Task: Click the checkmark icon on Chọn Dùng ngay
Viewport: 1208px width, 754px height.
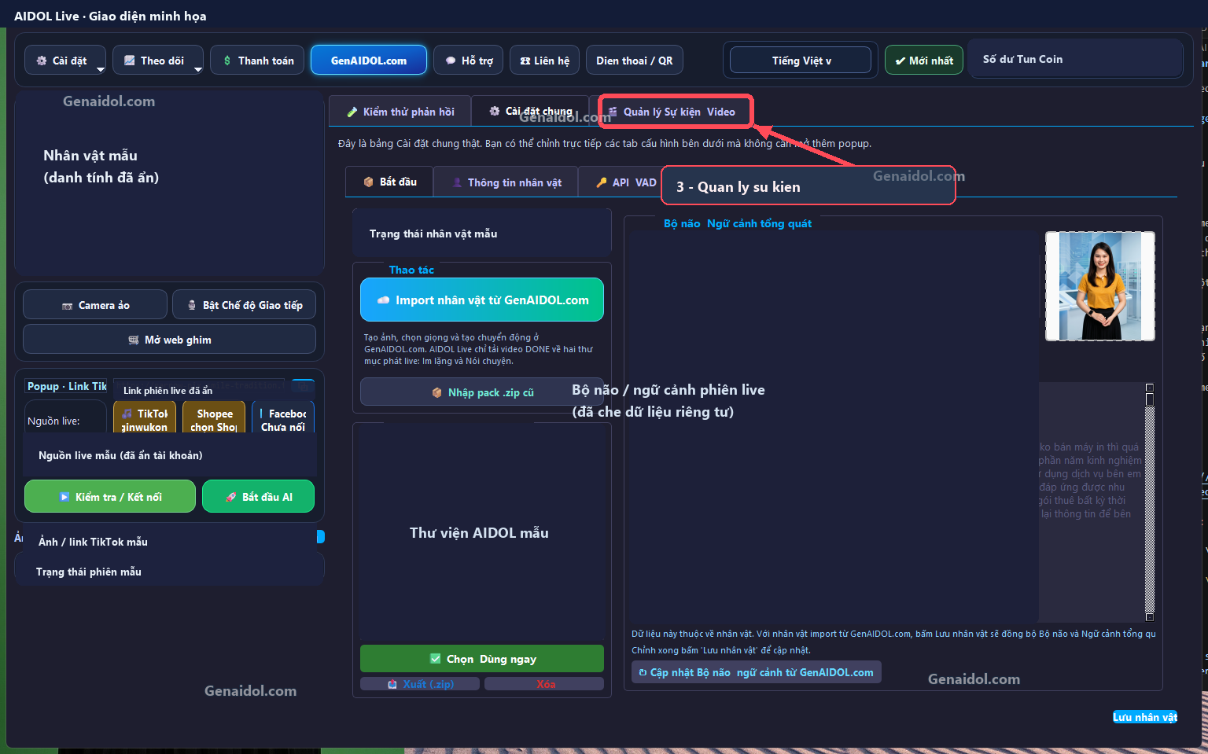Action: pyautogui.click(x=436, y=659)
